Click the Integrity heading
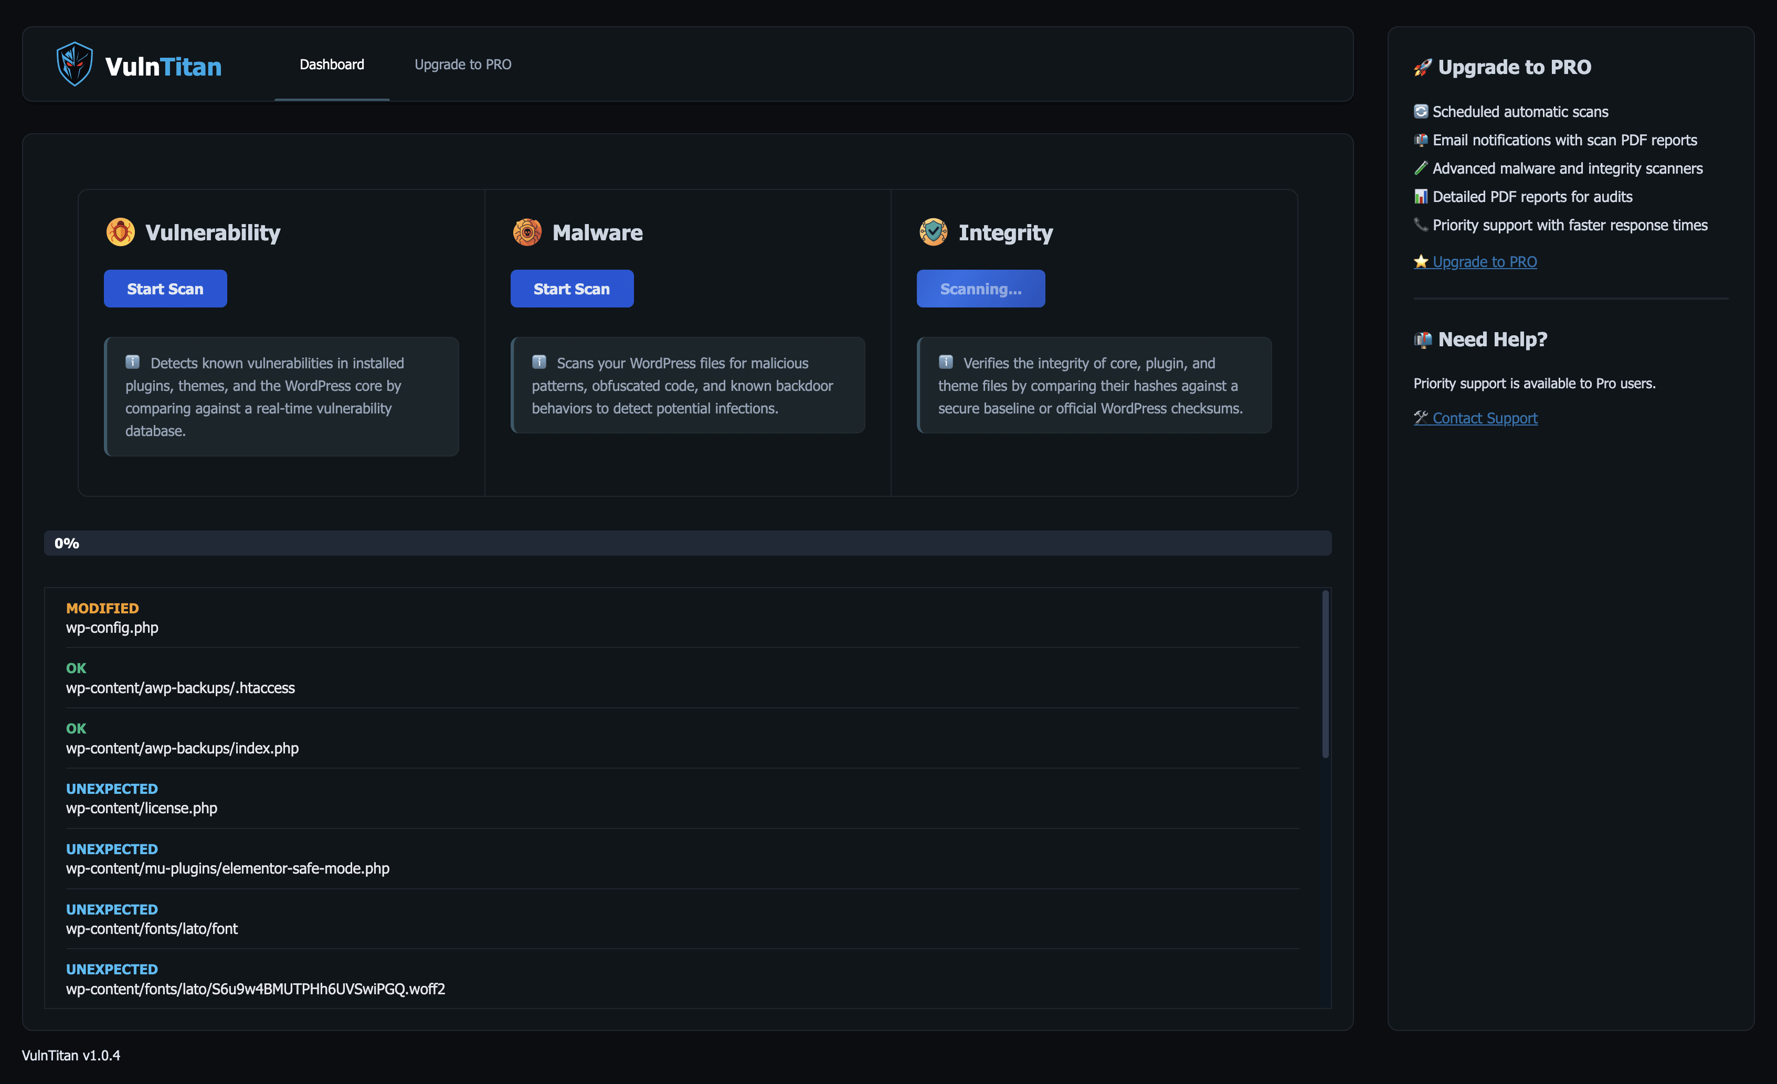1777x1084 pixels. pos(1006,232)
